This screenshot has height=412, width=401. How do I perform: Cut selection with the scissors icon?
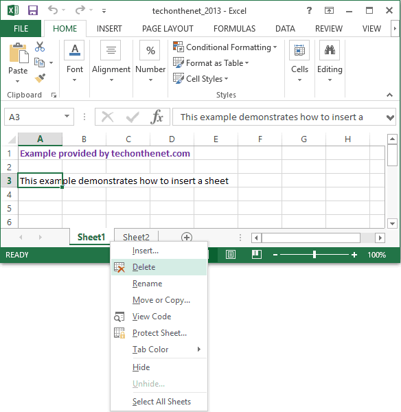pyautogui.click(x=40, y=47)
